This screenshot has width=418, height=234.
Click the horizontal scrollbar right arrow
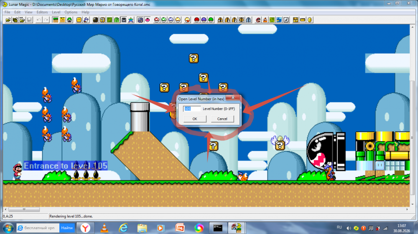point(407,209)
